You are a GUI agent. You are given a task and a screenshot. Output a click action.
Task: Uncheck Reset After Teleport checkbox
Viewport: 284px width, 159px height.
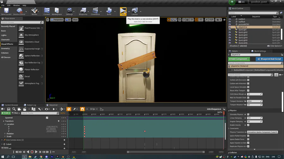pyautogui.click(x=248, y=90)
